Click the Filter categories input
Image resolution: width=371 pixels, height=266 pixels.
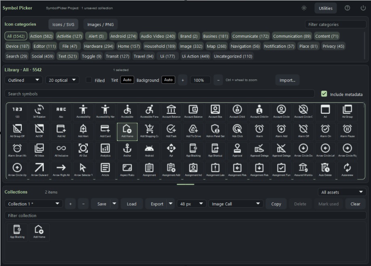click(335, 24)
